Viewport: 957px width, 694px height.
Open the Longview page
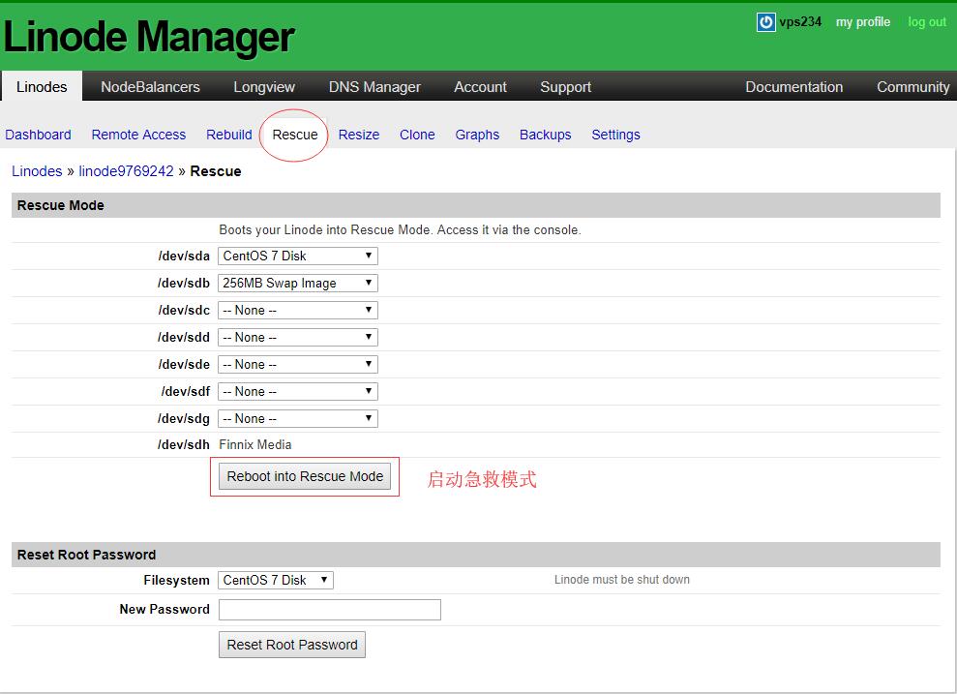click(263, 86)
